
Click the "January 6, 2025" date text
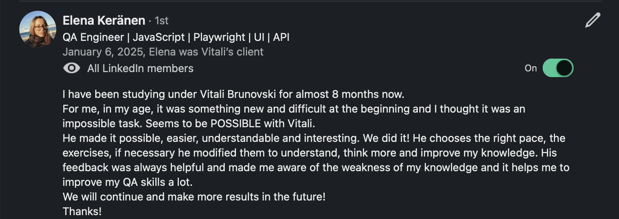103,52
